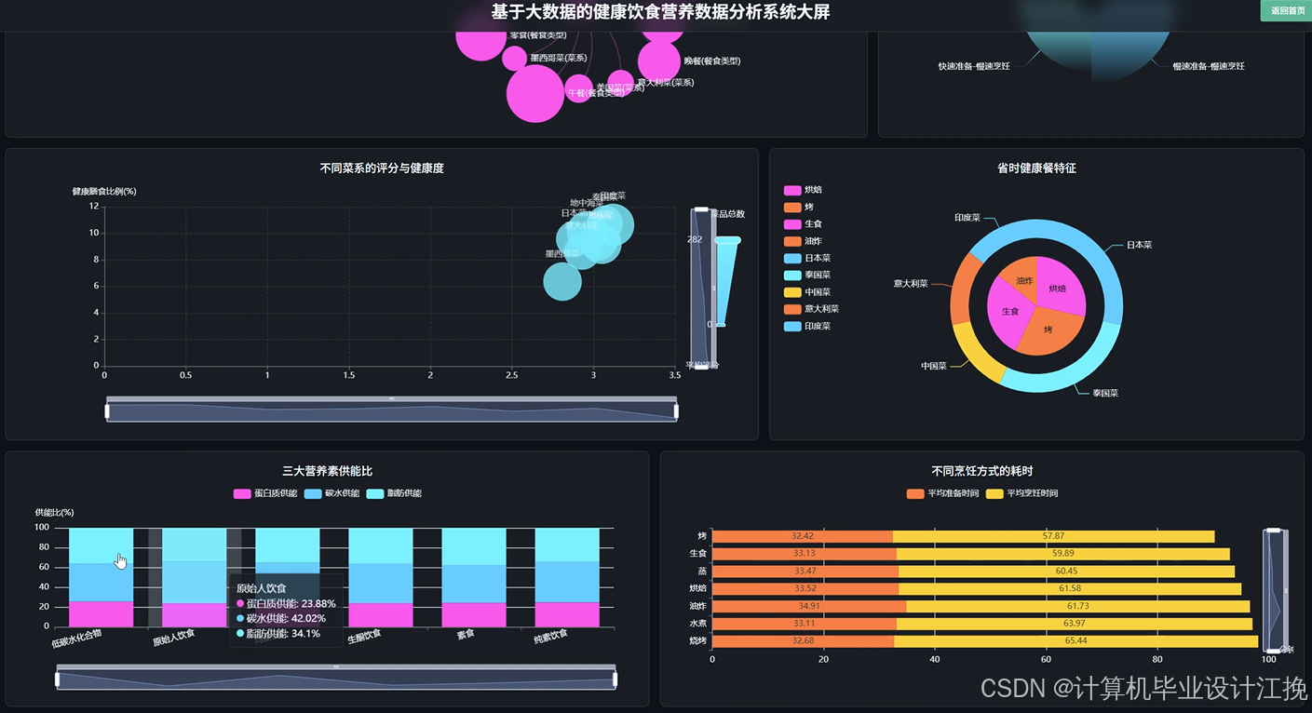This screenshot has width=1312, height=713.
Task: Select the 烘焙 inner pie slice
Action: [1060, 285]
